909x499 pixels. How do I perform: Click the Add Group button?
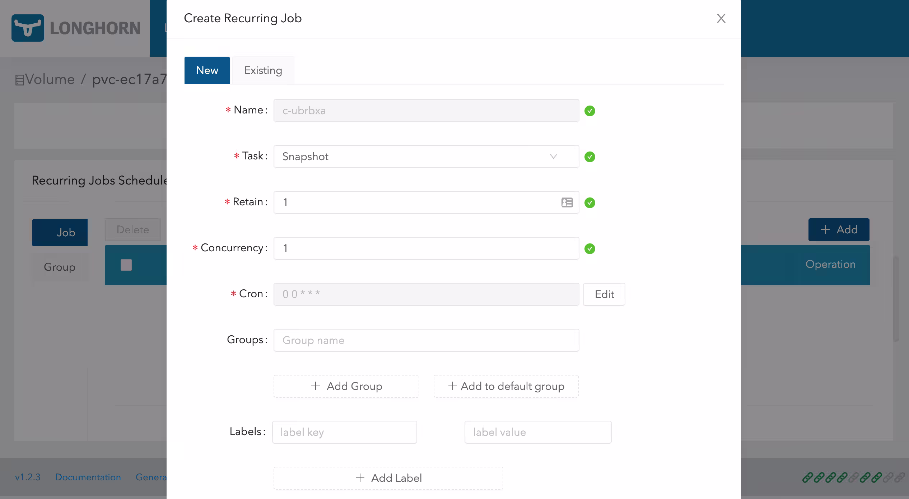[346, 386]
